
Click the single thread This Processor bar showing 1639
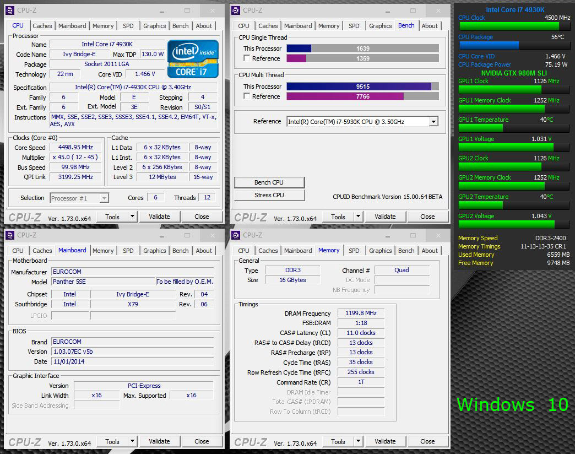click(362, 48)
